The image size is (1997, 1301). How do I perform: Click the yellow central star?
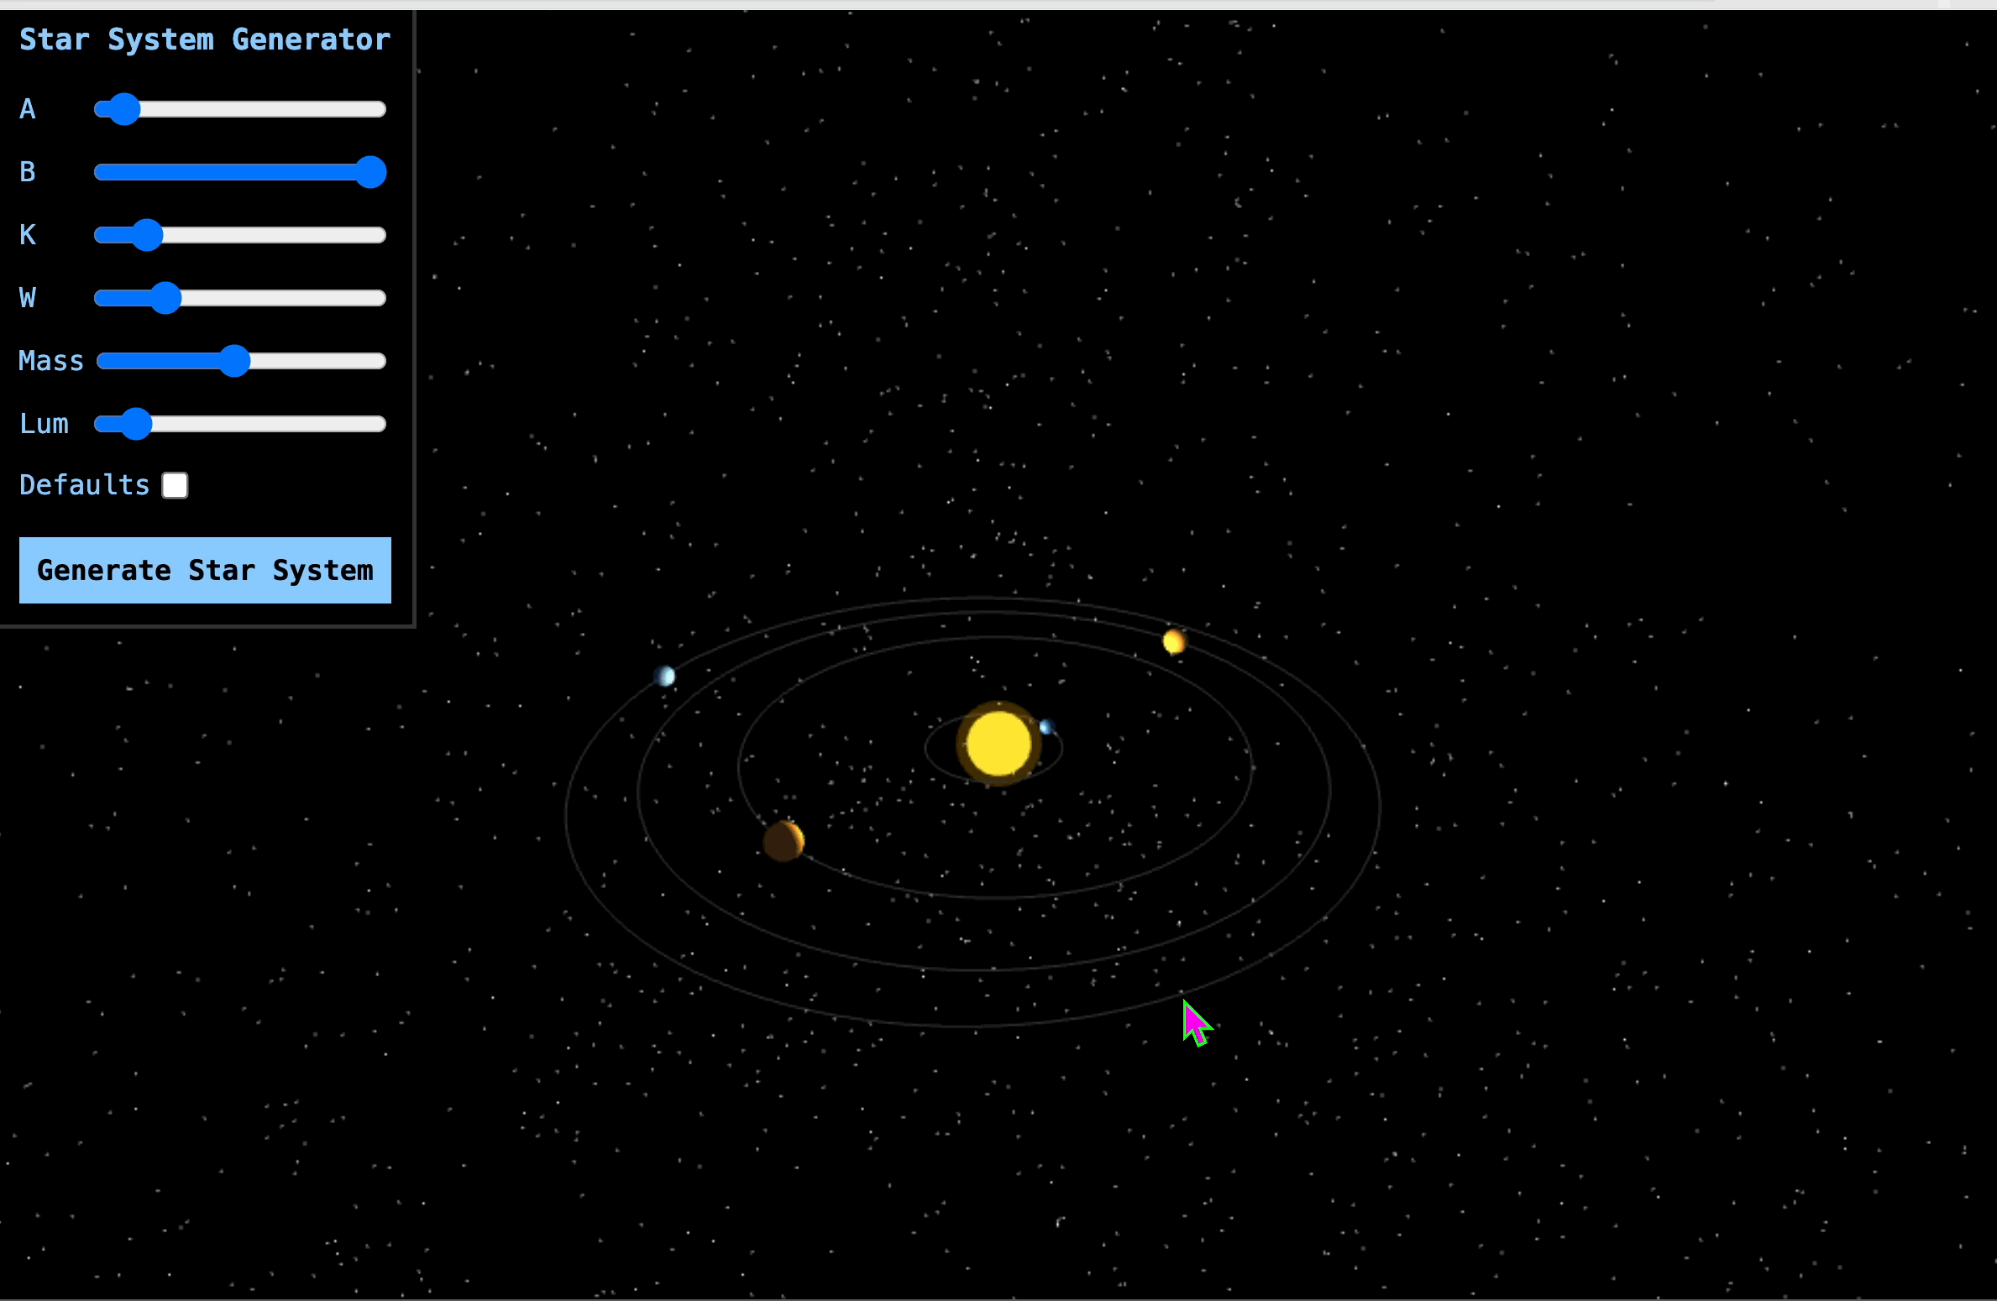pos(998,744)
